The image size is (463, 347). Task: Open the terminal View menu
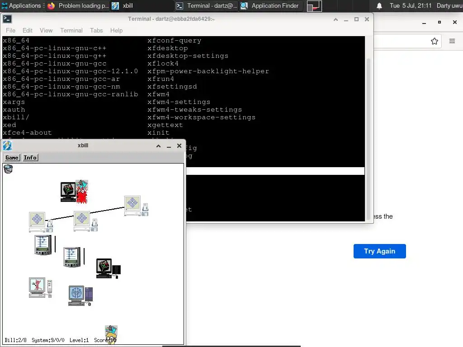[x=46, y=30]
